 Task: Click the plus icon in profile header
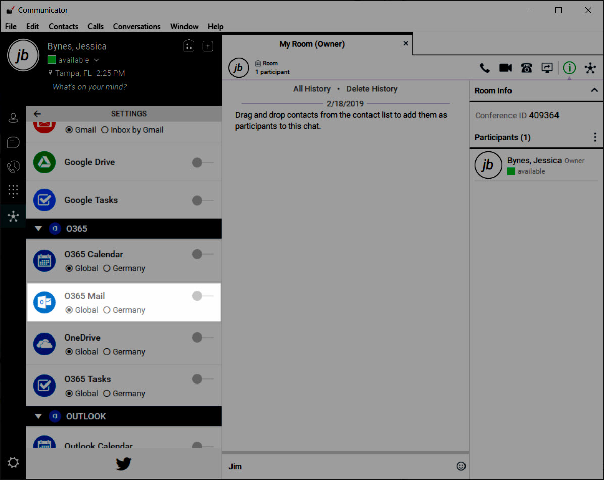coord(208,46)
